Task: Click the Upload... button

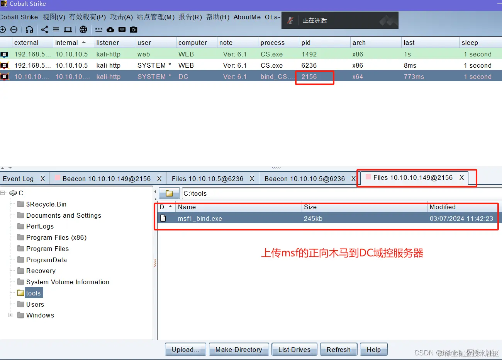Action: click(x=186, y=350)
